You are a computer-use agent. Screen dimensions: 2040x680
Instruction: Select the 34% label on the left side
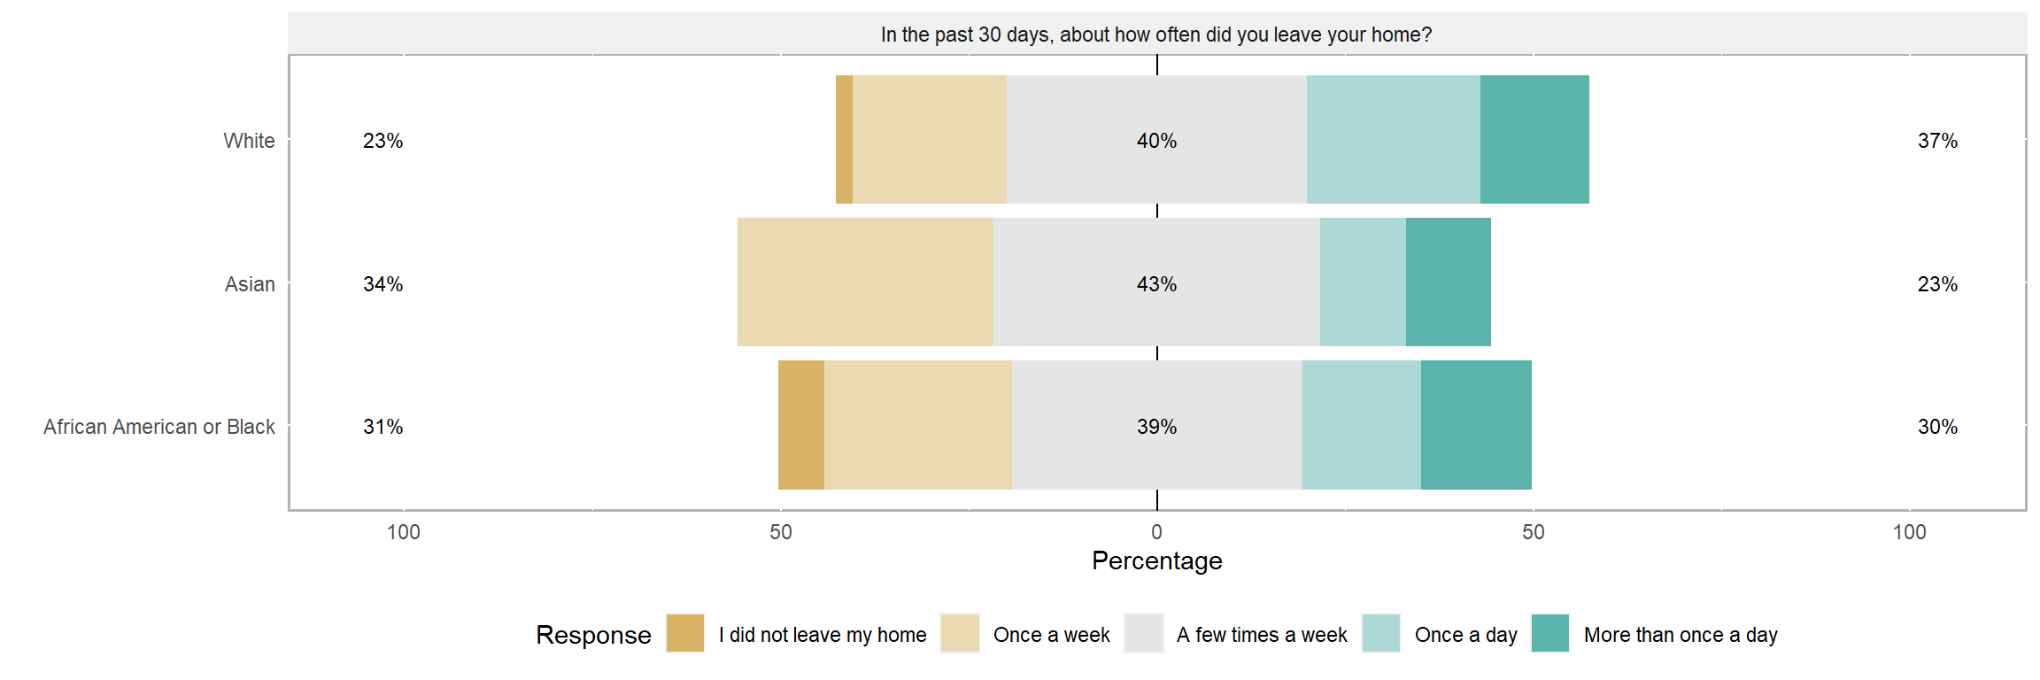pos(382,284)
